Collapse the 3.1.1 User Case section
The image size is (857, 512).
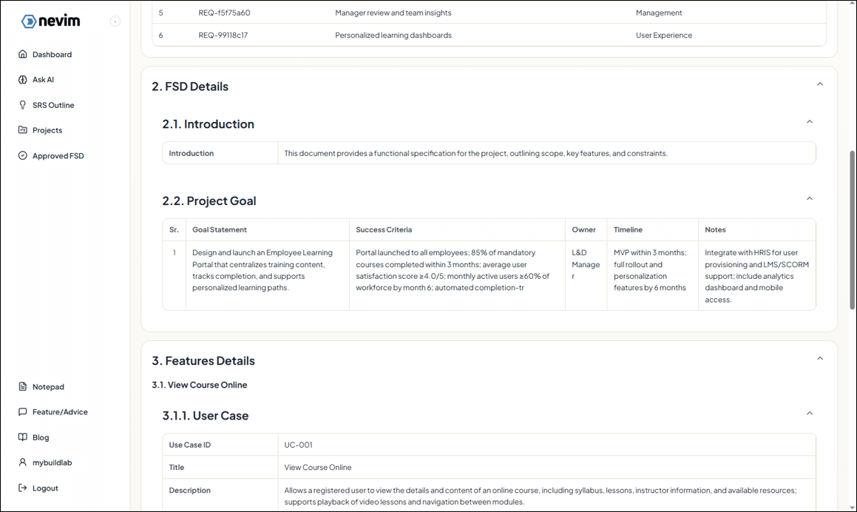pyautogui.click(x=809, y=413)
